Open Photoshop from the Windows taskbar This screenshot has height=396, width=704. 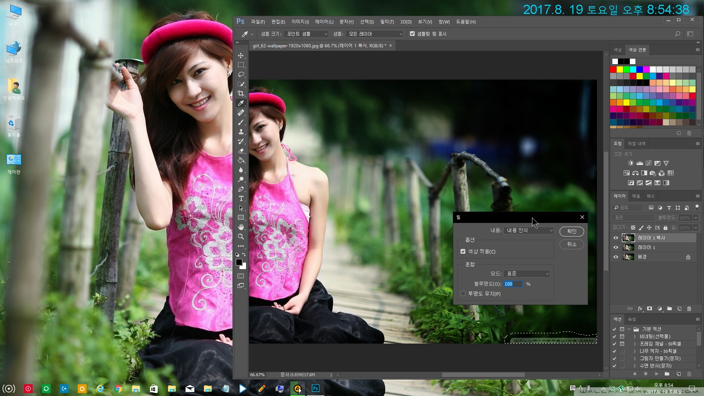coord(315,389)
